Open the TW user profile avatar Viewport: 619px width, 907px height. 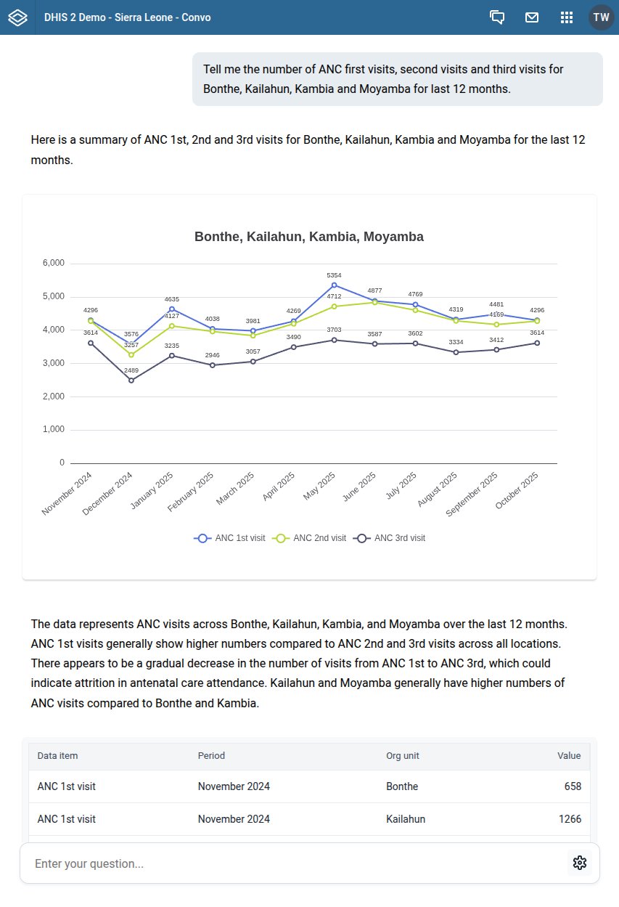click(x=602, y=17)
